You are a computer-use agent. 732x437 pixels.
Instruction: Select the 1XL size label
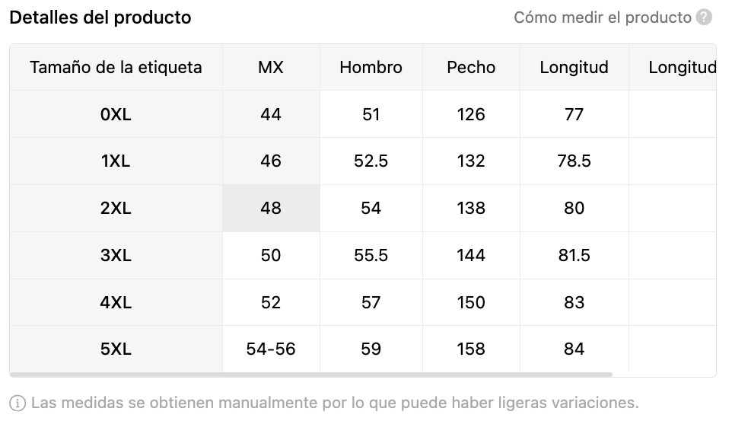click(116, 161)
